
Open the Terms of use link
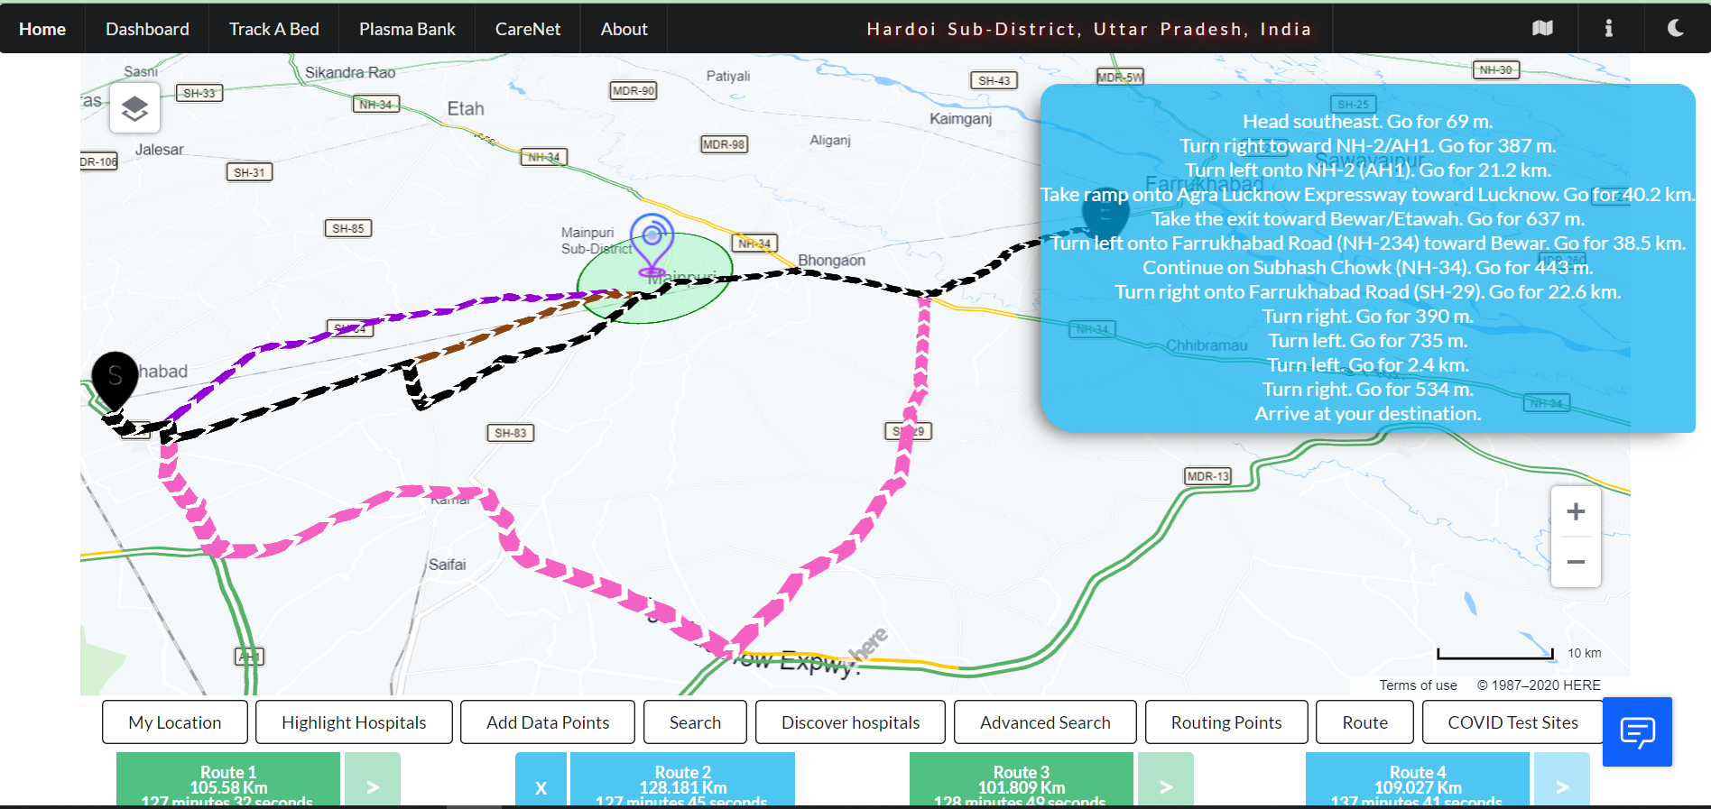tap(1418, 685)
